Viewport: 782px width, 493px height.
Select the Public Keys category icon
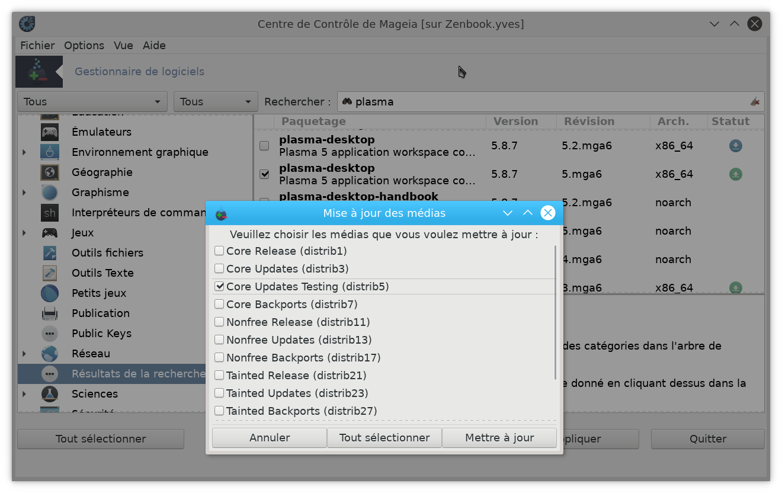(50, 333)
